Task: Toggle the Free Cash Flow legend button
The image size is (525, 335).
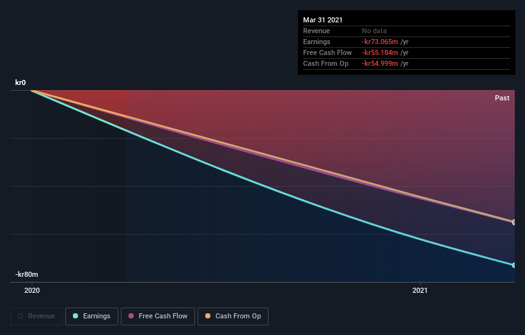Action: 158,316
